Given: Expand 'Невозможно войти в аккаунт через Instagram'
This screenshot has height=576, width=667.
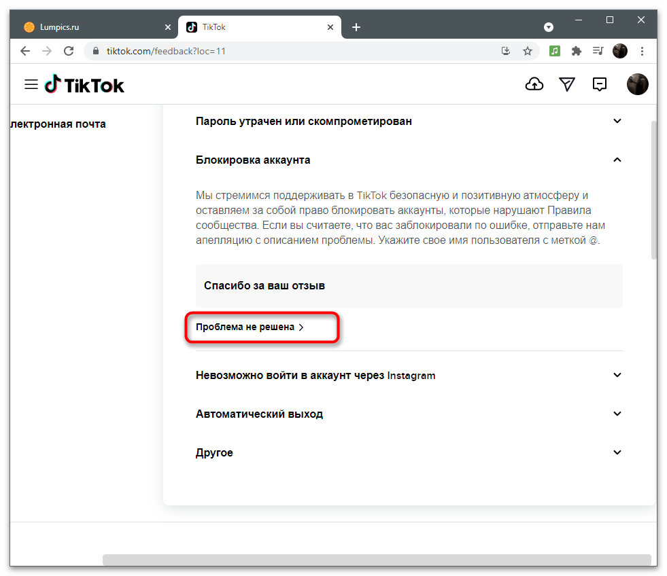Looking at the screenshot, I should tap(617, 375).
